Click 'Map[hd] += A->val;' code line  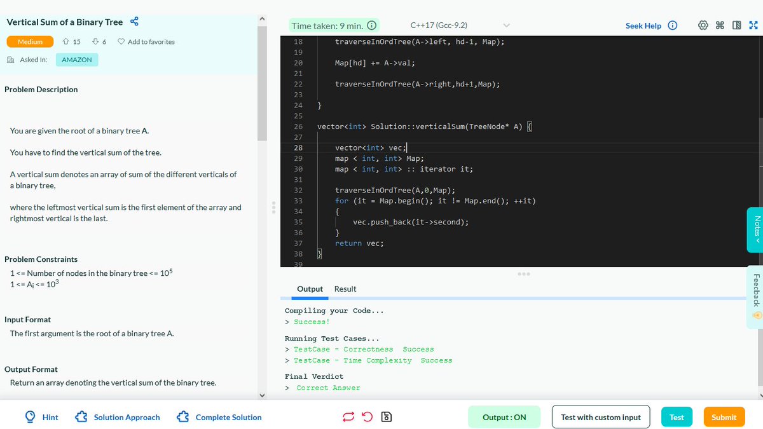375,63
